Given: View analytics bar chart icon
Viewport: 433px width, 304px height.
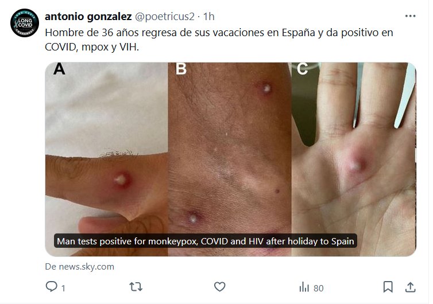Looking at the screenshot, I should (x=304, y=287).
